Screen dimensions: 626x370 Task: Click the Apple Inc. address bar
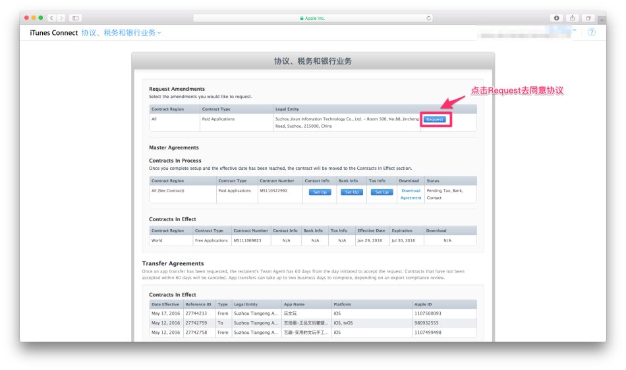tap(312, 18)
